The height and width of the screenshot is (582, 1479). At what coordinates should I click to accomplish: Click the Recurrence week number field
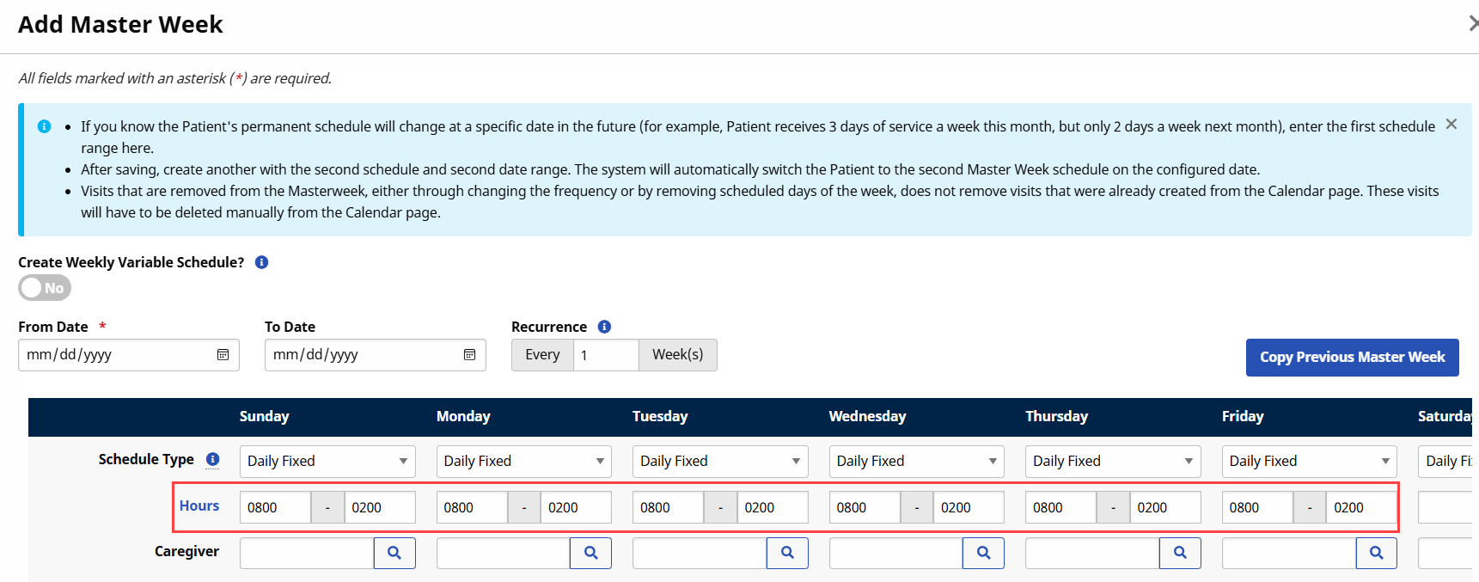pyautogui.click(x=605, y=355)
